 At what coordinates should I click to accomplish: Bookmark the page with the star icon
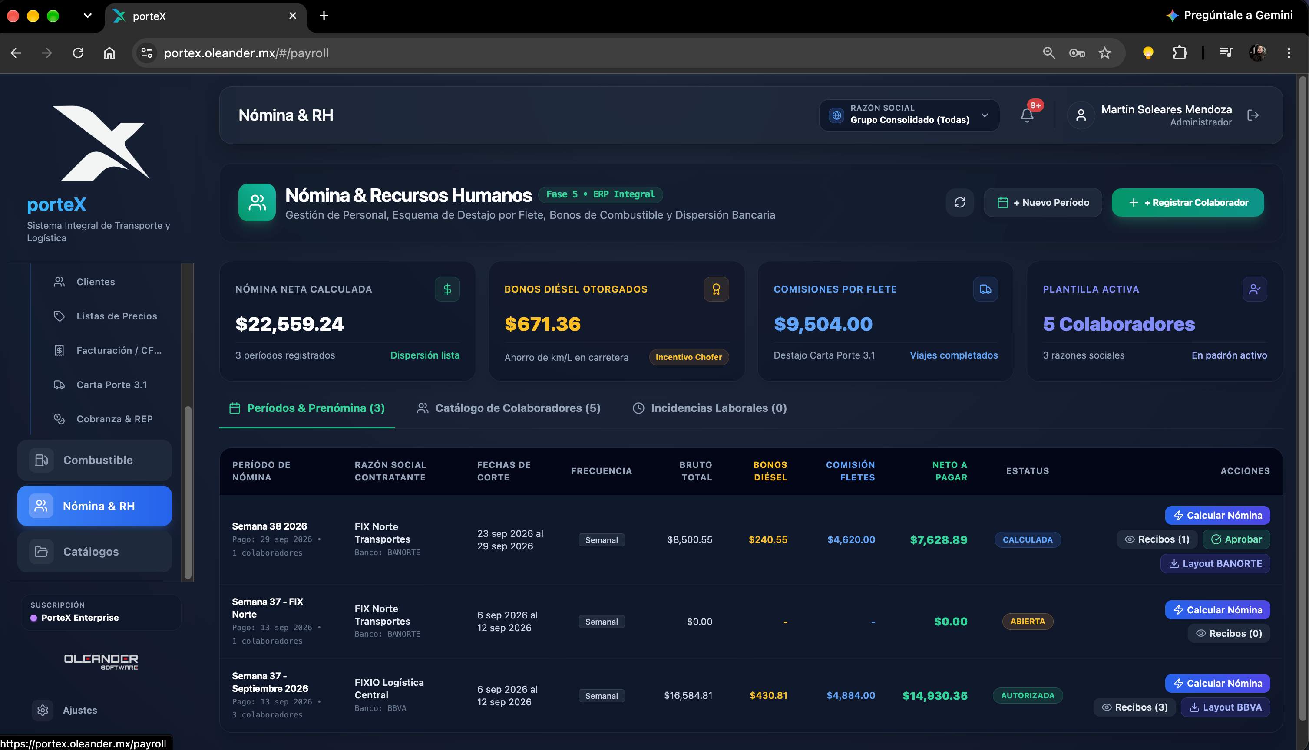tap(1104, 53)
